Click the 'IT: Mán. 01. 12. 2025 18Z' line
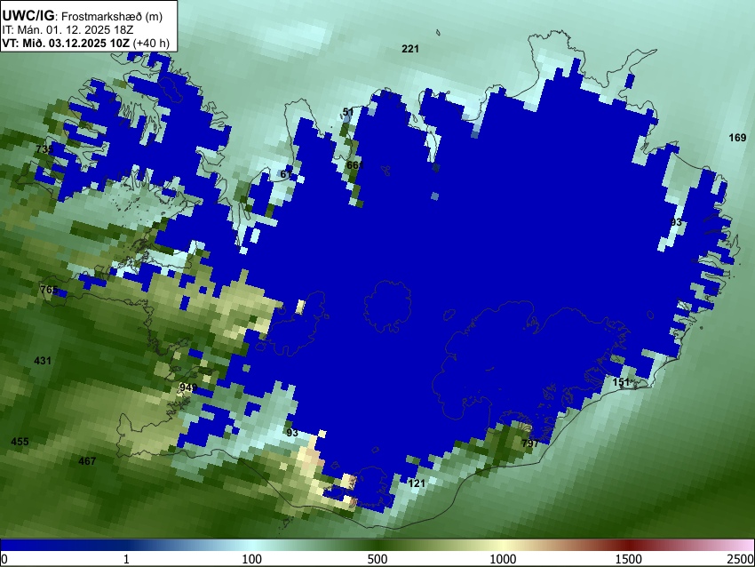755x567 pixels. tap(68, 30)
